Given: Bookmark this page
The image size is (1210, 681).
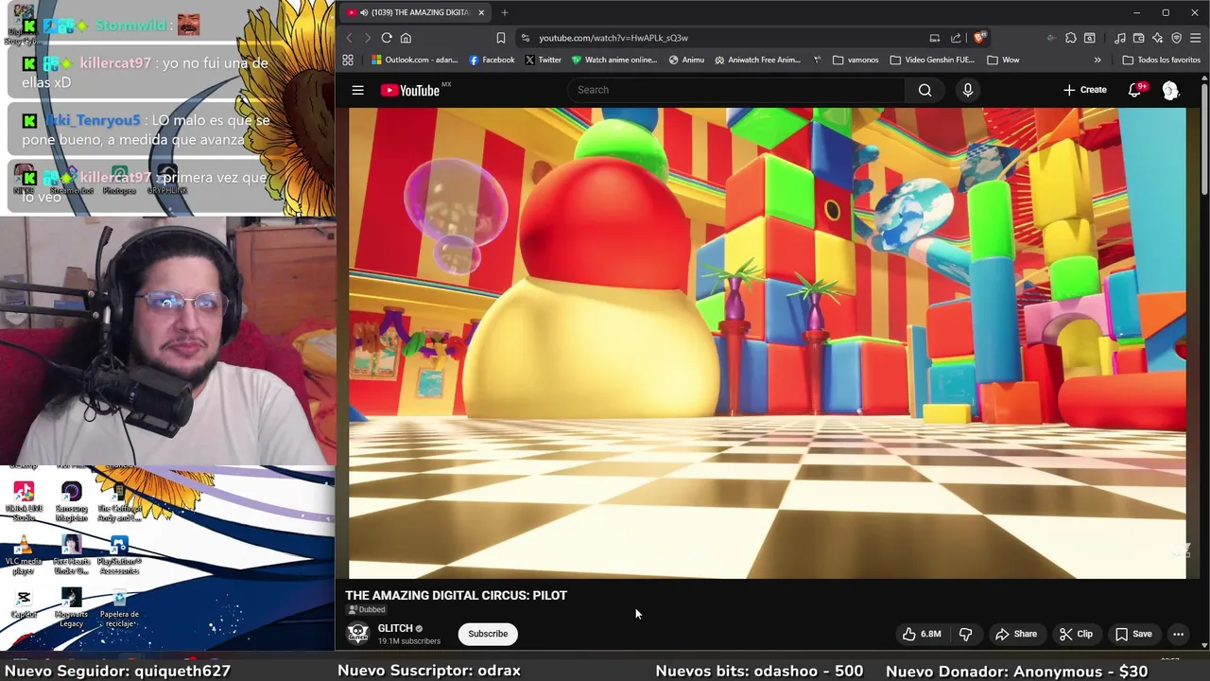Looking at the screenshot, I should [500, 38].
